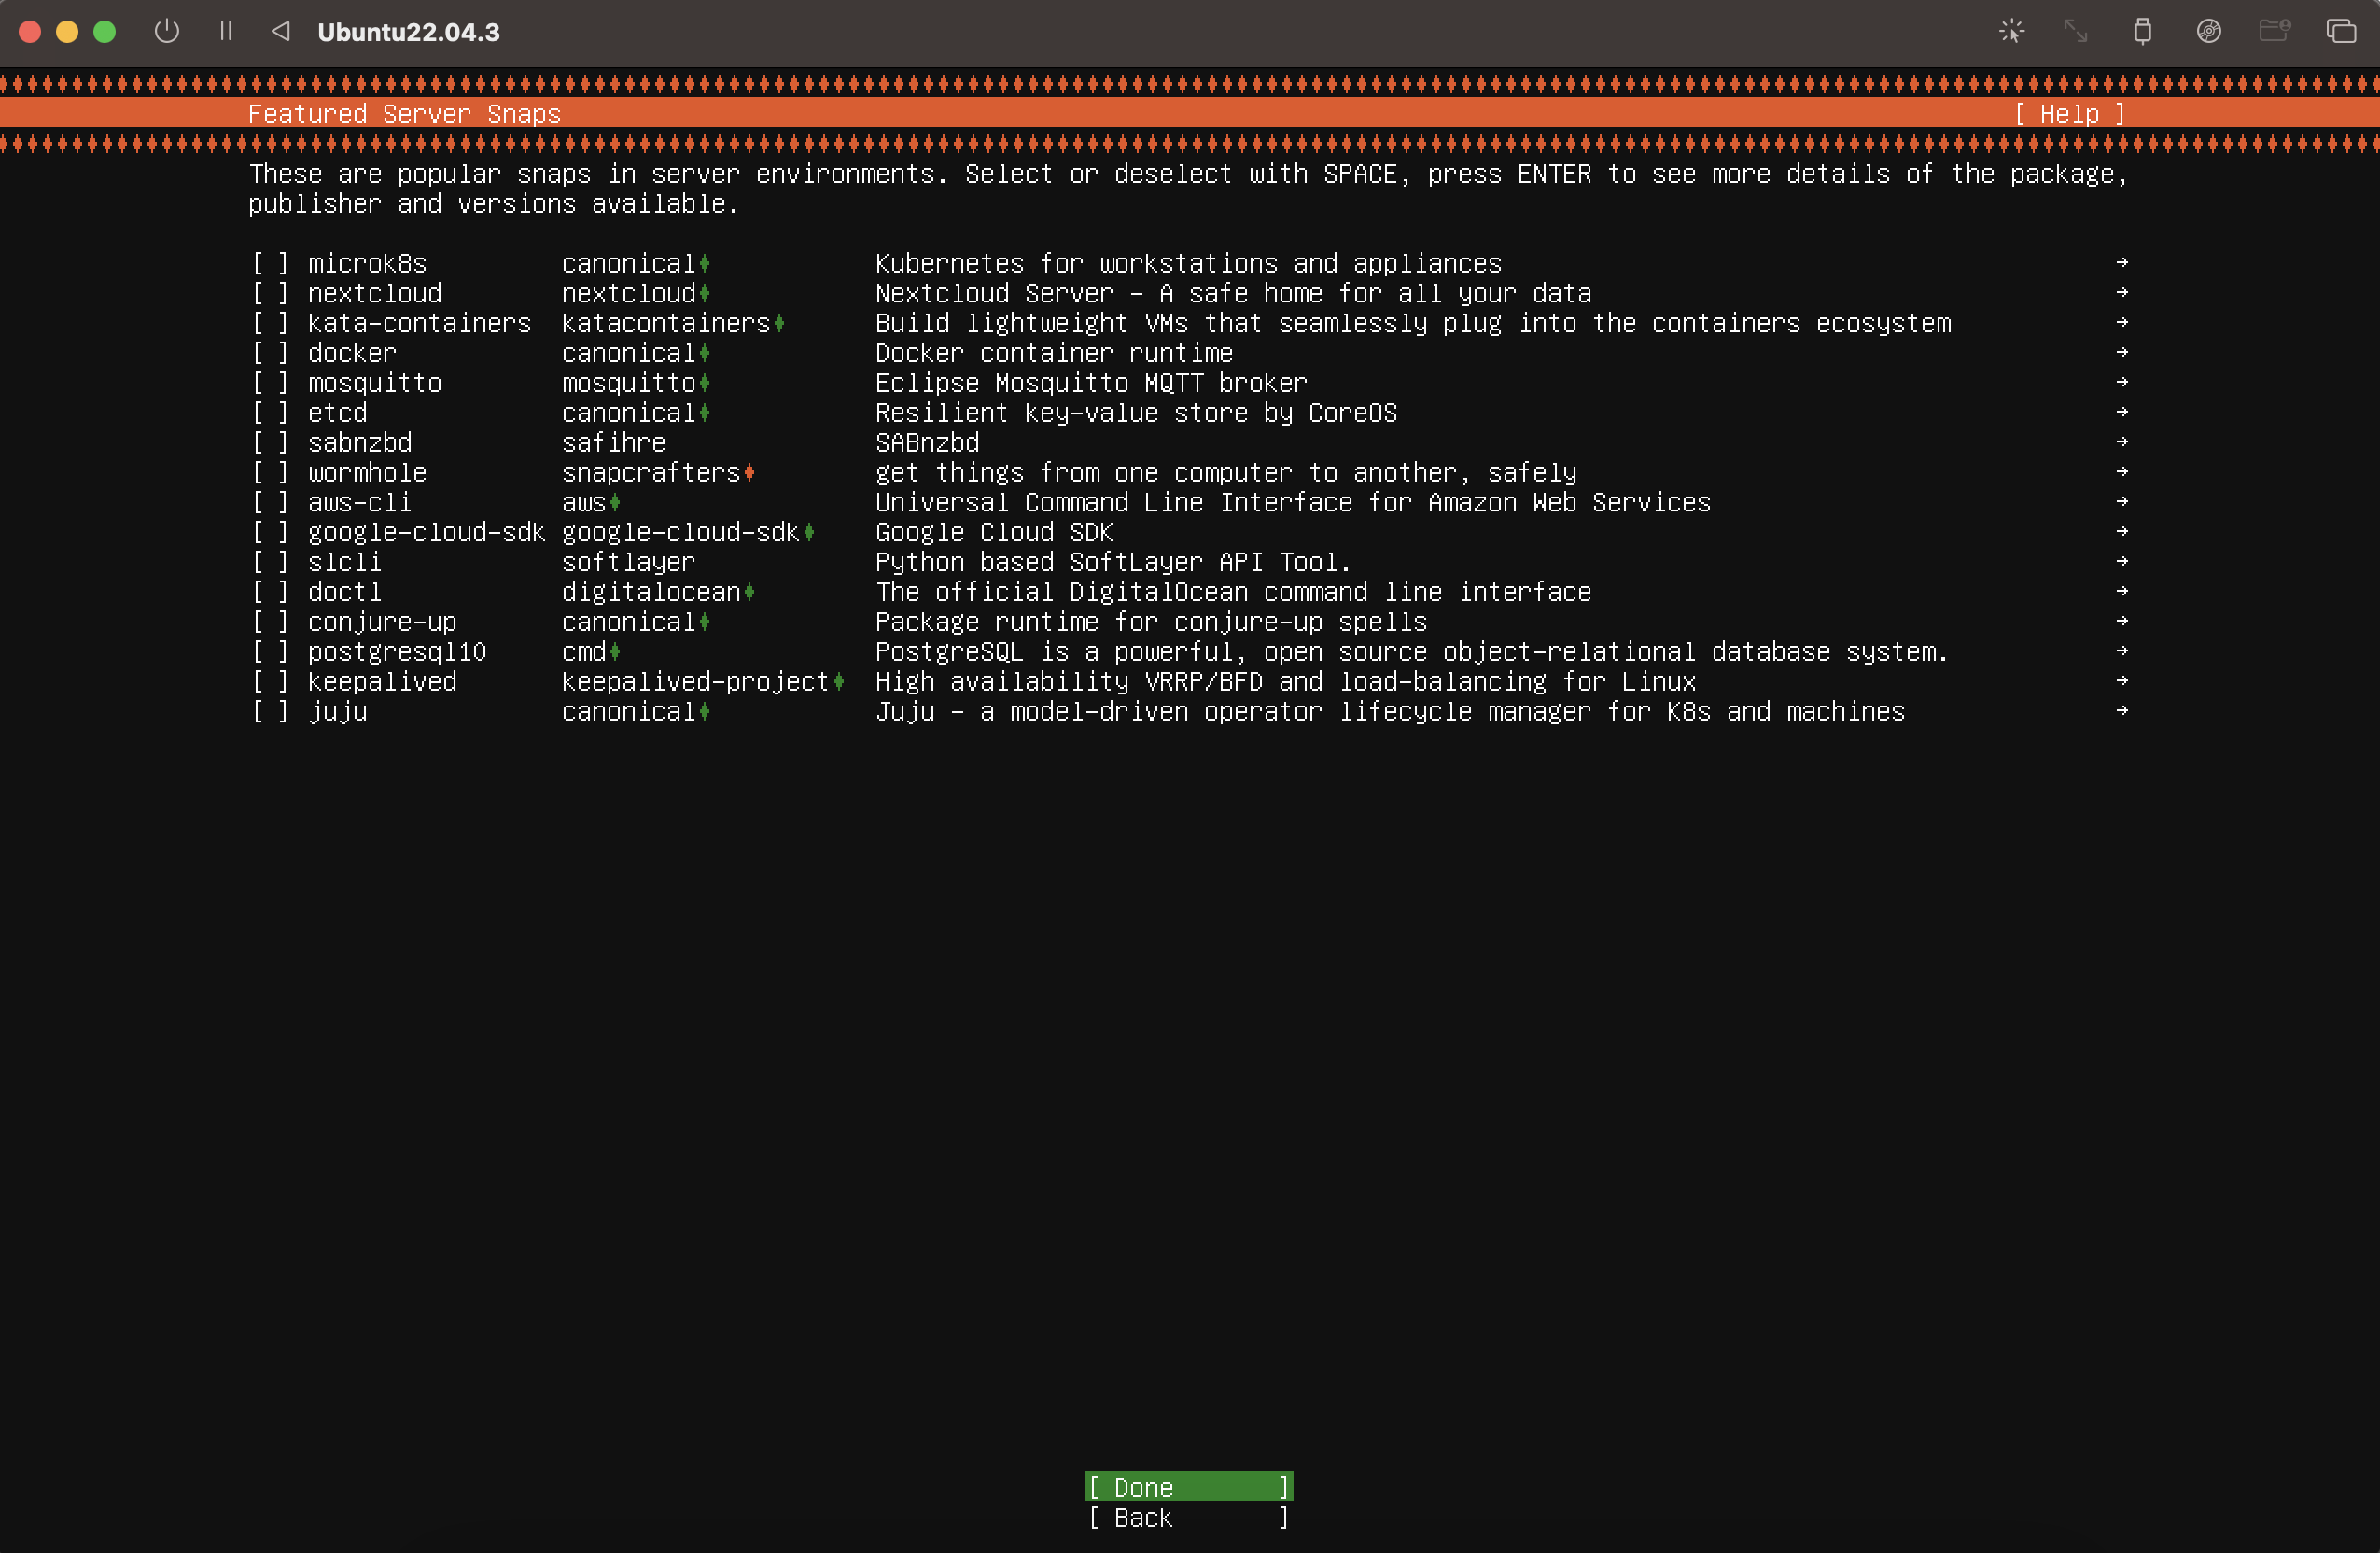
Task: Toggle the microk8s snap checkbox
Action: point(270,263)
